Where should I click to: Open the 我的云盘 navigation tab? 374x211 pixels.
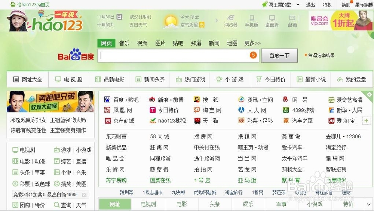352,79
